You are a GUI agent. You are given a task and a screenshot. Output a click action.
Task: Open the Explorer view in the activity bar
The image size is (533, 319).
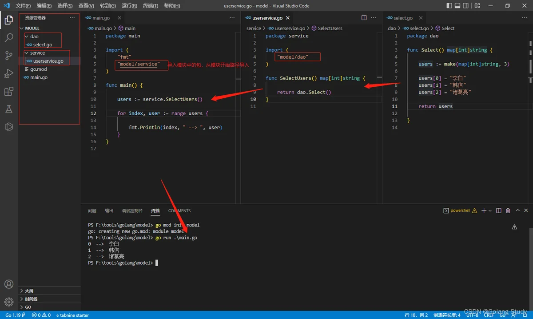[x=9, y=20]
